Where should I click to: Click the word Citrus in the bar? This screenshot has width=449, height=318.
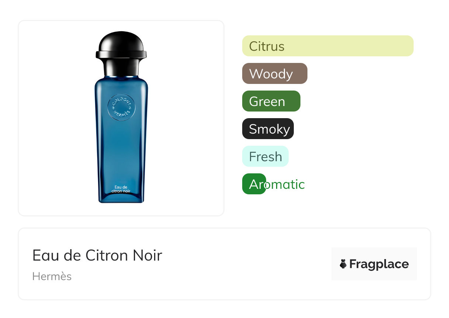(267, 46)
